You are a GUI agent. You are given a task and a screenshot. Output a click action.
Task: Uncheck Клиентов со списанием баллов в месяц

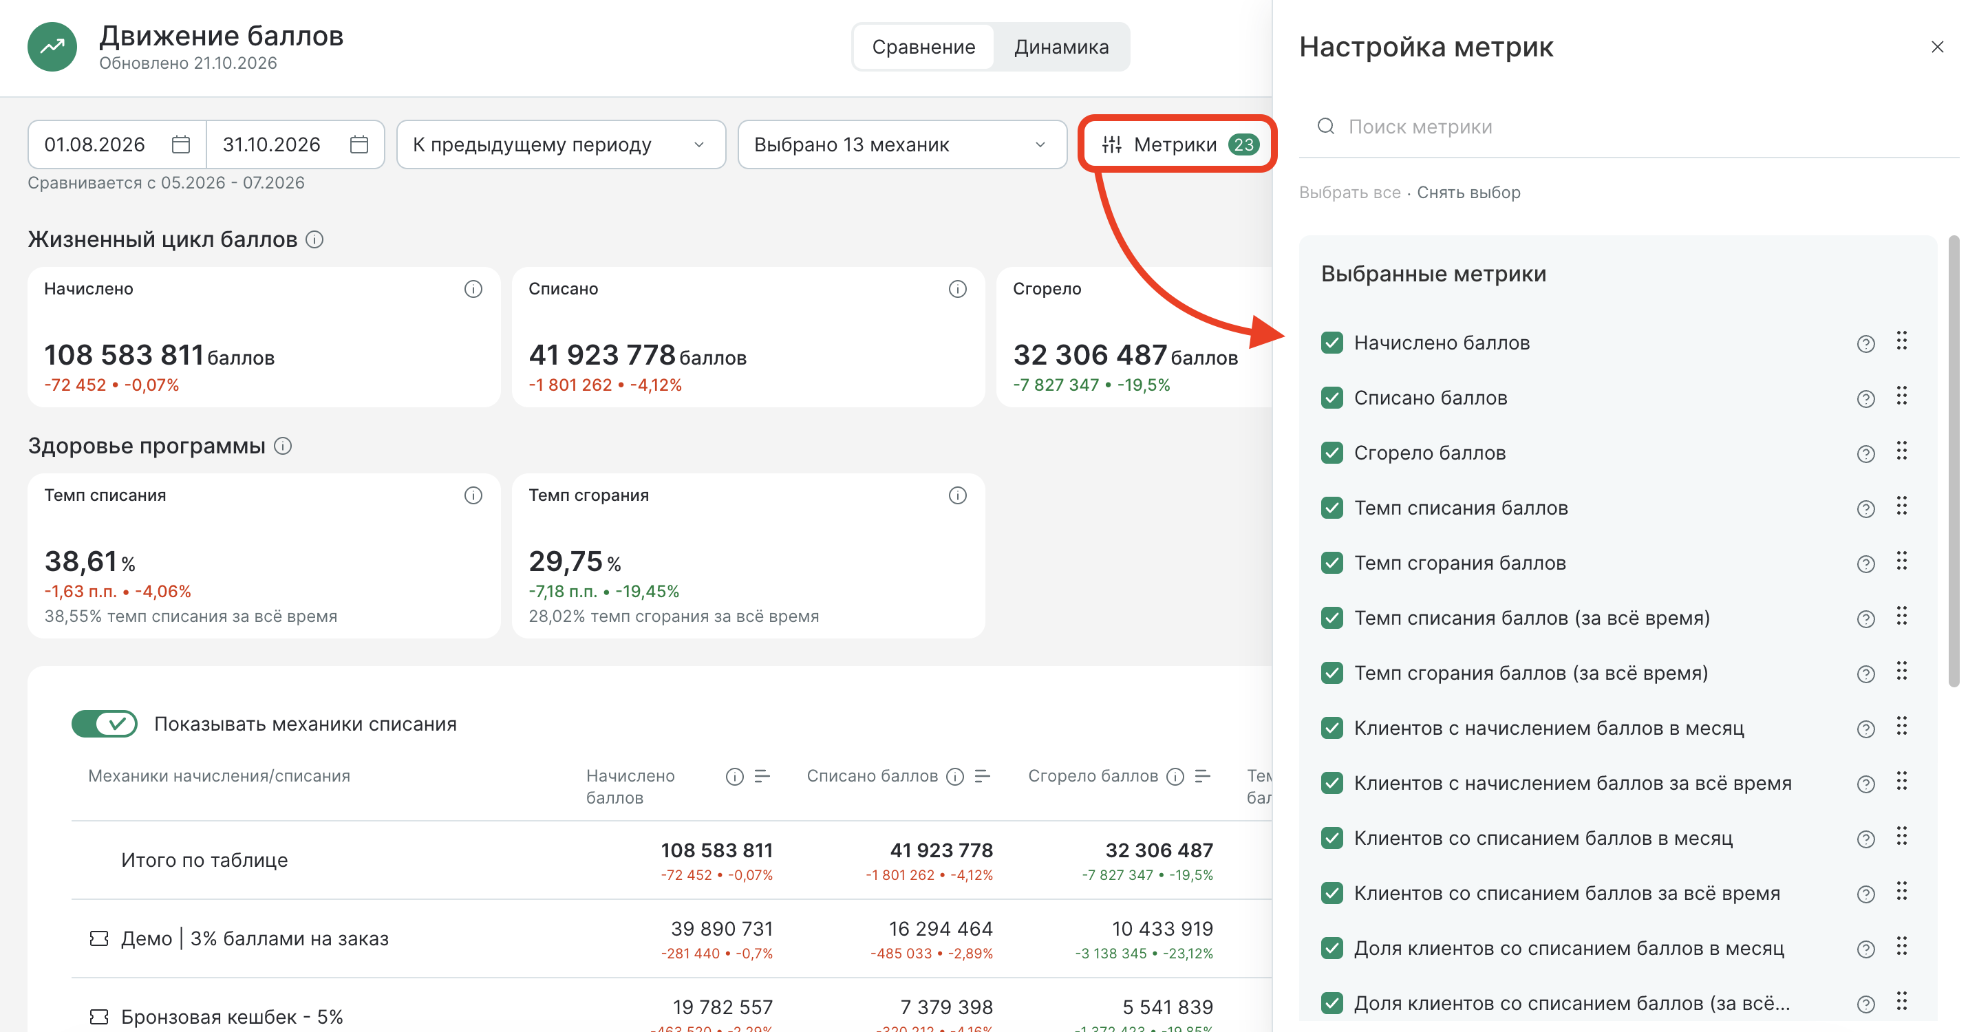click(1332, 837)
